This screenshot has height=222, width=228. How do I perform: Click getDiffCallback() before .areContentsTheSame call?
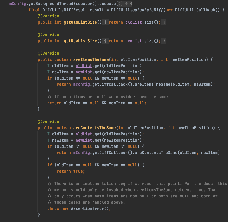112,153
